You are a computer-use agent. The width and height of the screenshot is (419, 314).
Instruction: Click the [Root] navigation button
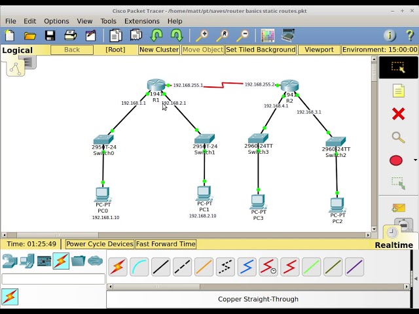(115, 50)
